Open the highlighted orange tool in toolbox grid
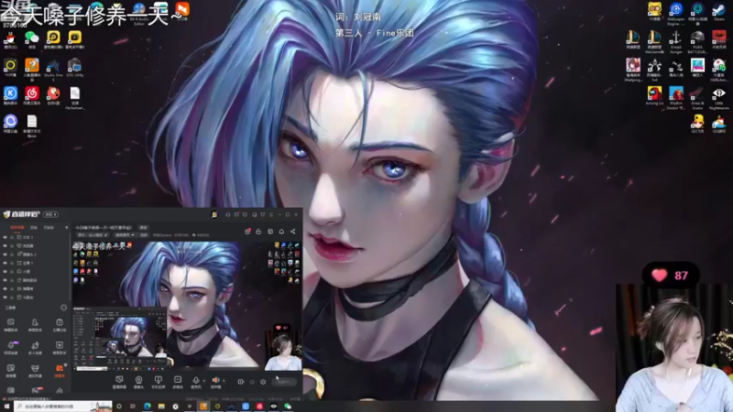This screenshot has width=733, height=412. coord(60,371)
